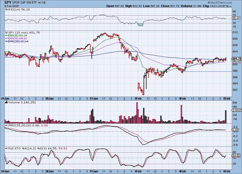242x174 pixels.
Task: Click the 90 level on RSI axis
Action: [234, 11]
